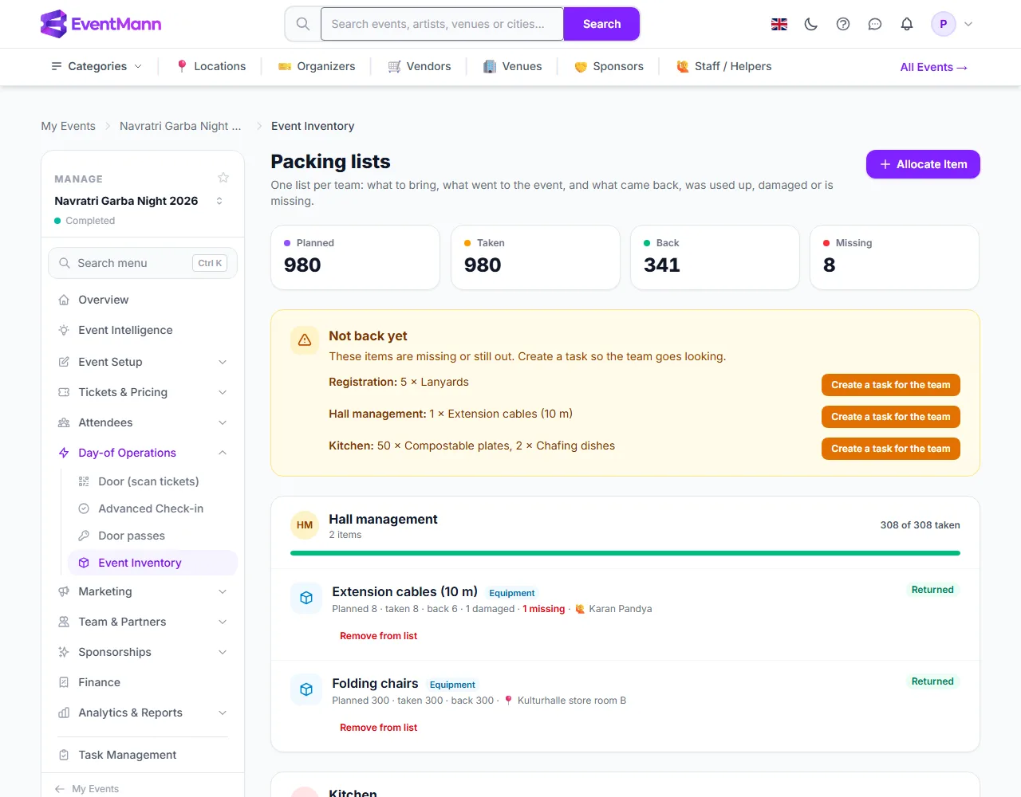Open profile avatar P menu
Viewport: 1021px width, 797px height.
coord(952,24)
